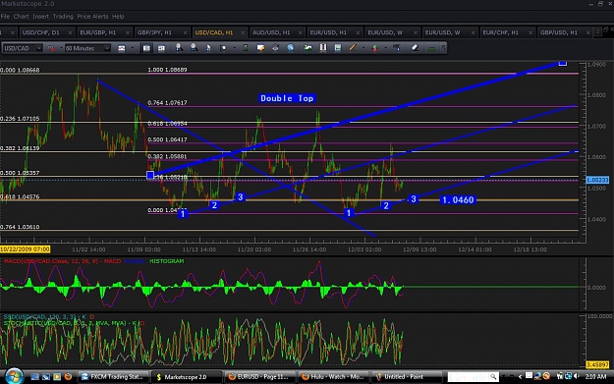The image size is (614, 384).
Task: Open the Price Alerts menu
Action: pos(92,17)
